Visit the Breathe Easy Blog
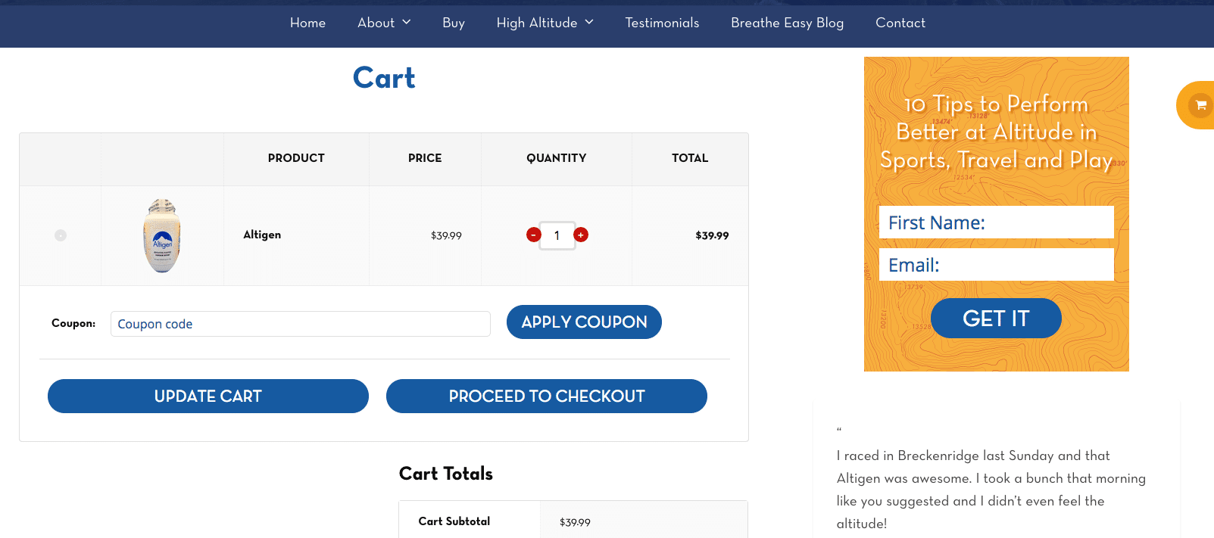 (787, 23)
